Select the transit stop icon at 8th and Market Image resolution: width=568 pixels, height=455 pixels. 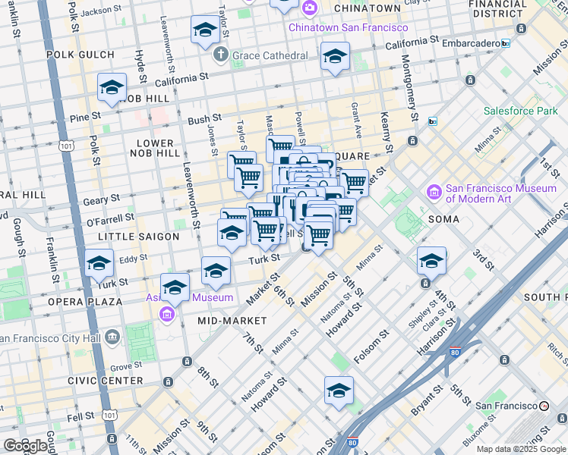188,362
